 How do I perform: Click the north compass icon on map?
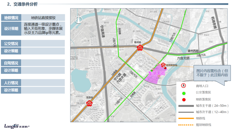tap(79, 19)
